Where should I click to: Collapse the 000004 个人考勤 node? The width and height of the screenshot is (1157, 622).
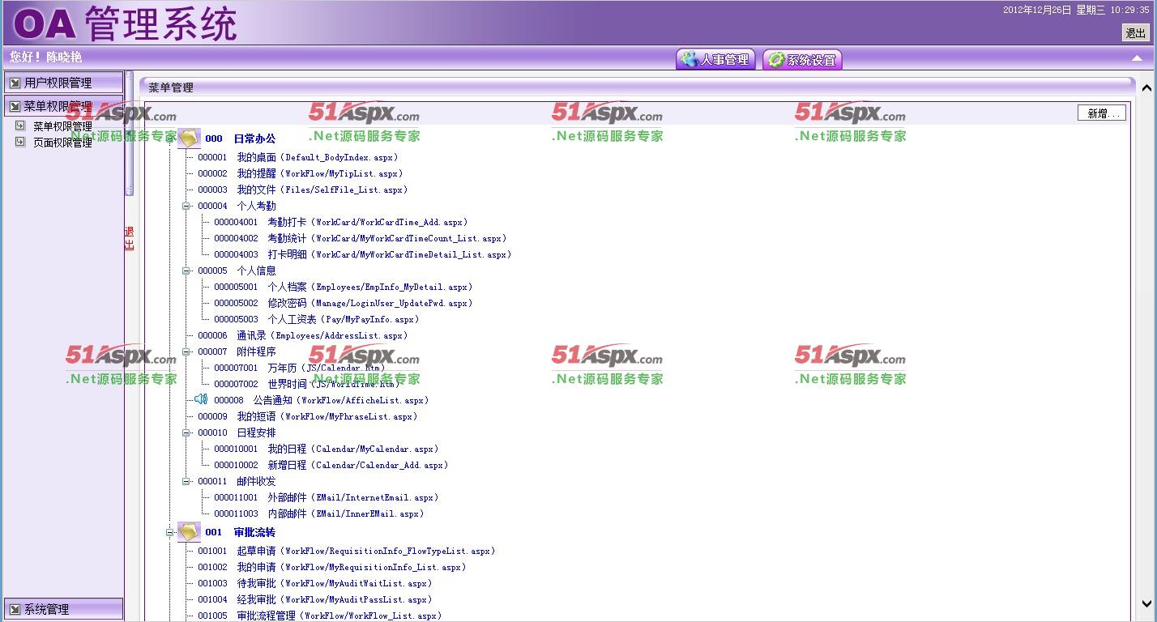[x=186, y=206]
